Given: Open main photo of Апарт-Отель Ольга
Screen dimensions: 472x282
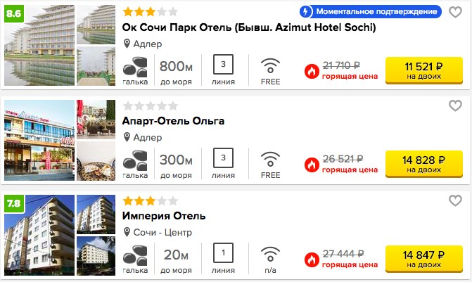Looking at the screenshot, I should (39, 140).
